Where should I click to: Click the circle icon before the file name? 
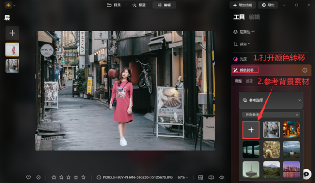coord(99,177)
